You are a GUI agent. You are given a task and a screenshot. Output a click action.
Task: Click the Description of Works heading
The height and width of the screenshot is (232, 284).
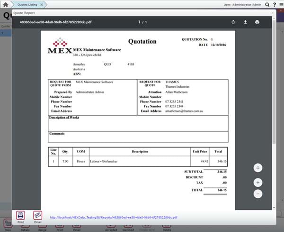(x=64, y=118)
